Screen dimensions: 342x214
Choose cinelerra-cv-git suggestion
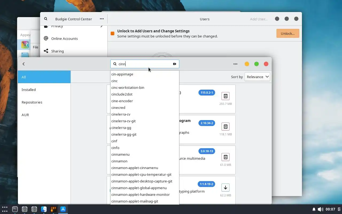(x=145, y=121)
